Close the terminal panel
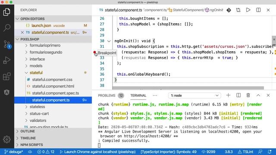Viewport: 276px width, 155px height. coord(268,95)
